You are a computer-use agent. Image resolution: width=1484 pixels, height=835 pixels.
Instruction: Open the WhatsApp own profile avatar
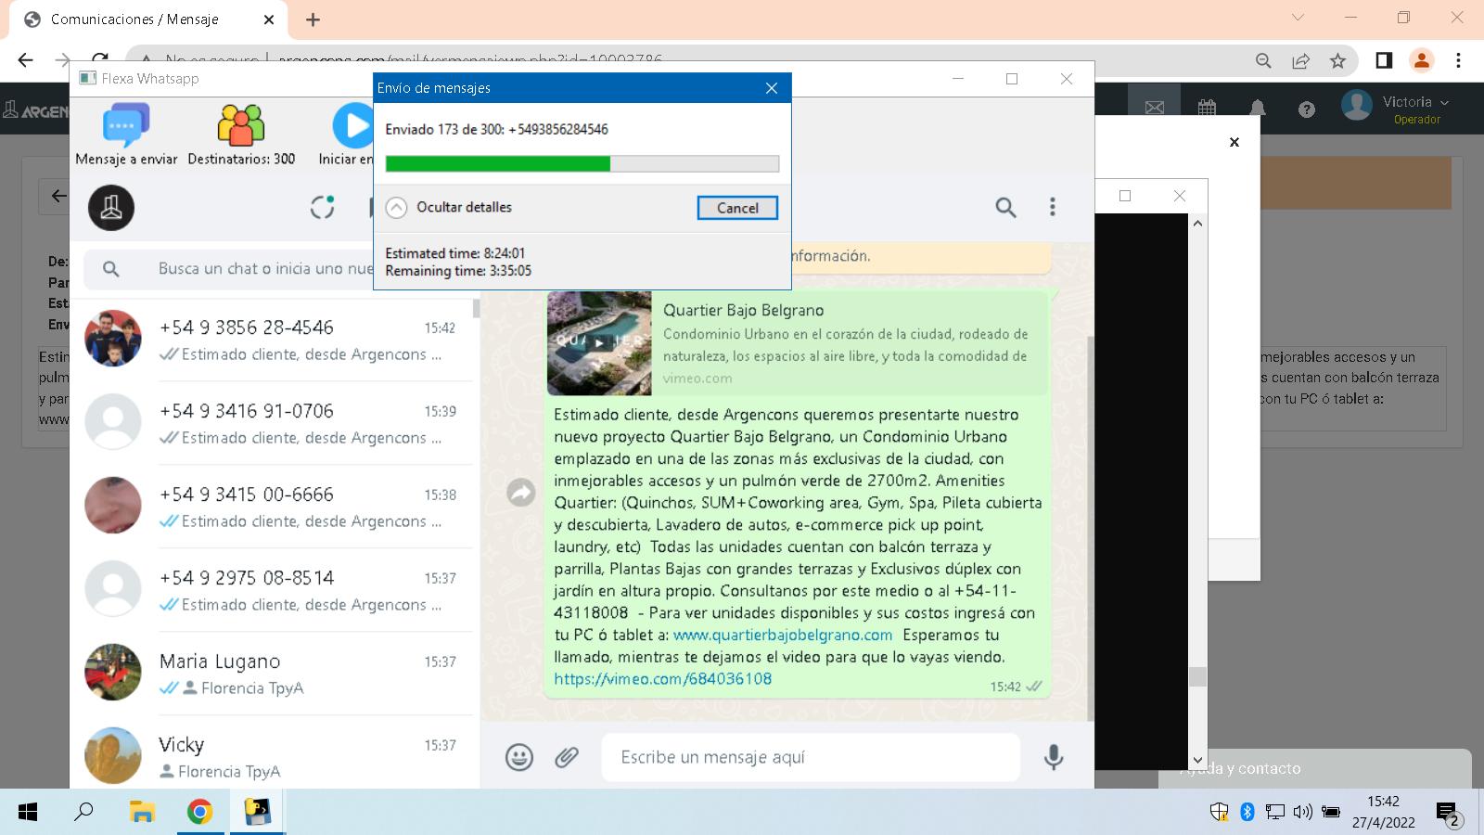(111, 207)
